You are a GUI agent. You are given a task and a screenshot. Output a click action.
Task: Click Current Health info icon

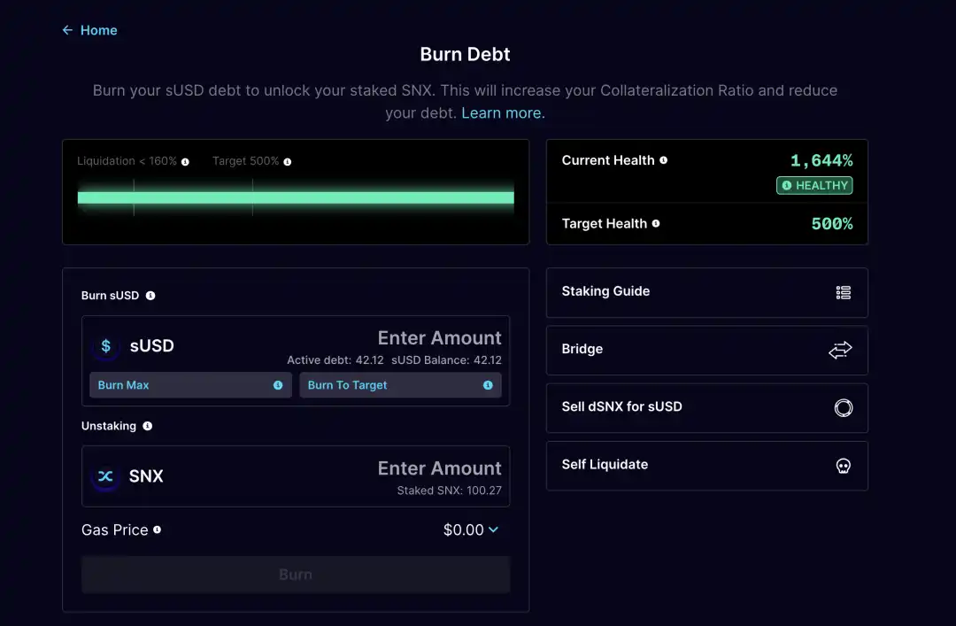[x=664, y=160]
